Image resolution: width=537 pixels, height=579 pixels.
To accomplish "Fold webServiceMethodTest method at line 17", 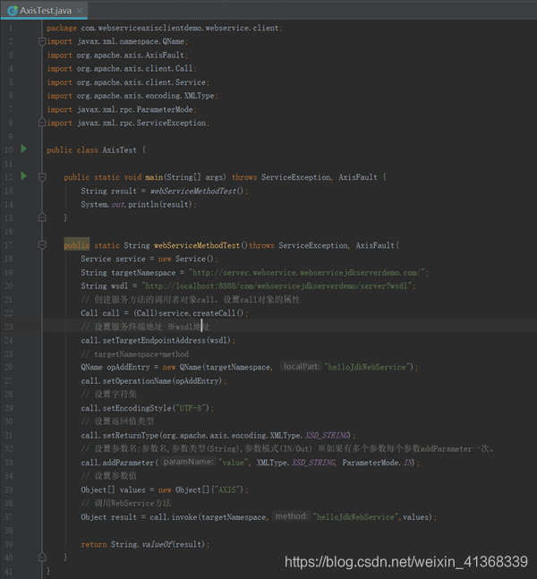I will 42,245.
